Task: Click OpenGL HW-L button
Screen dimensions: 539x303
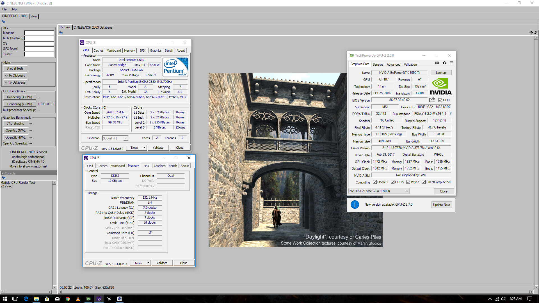Action: [15, 137]
